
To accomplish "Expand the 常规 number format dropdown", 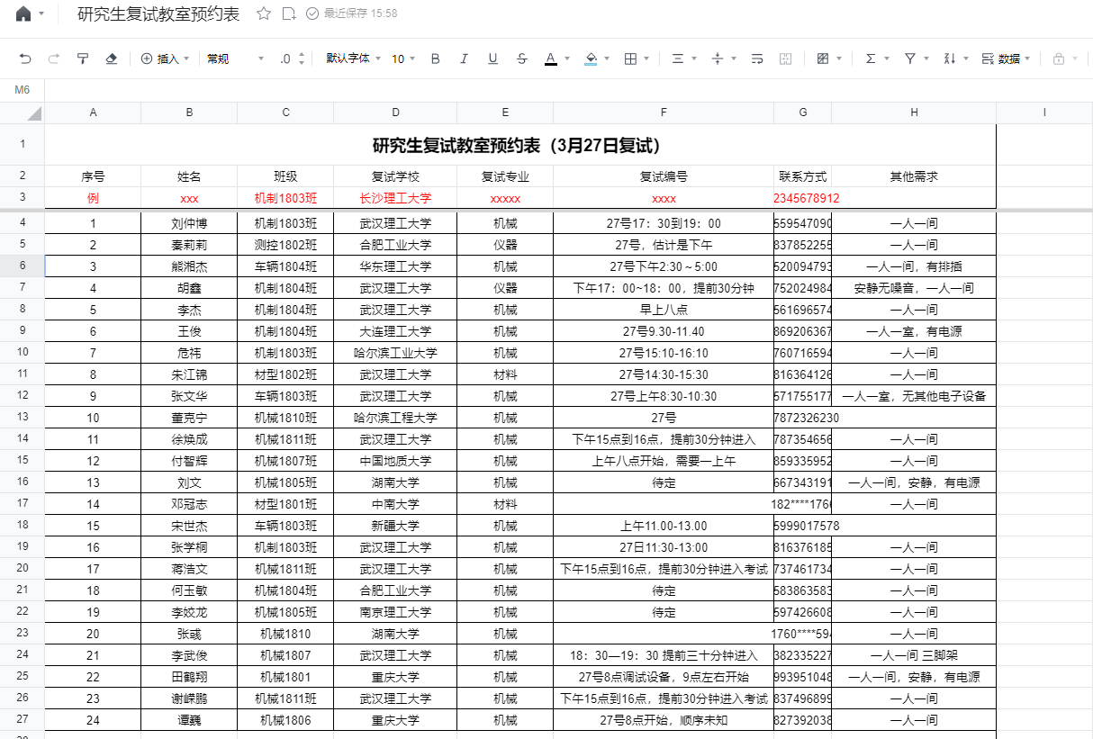I will pos(235,59).
